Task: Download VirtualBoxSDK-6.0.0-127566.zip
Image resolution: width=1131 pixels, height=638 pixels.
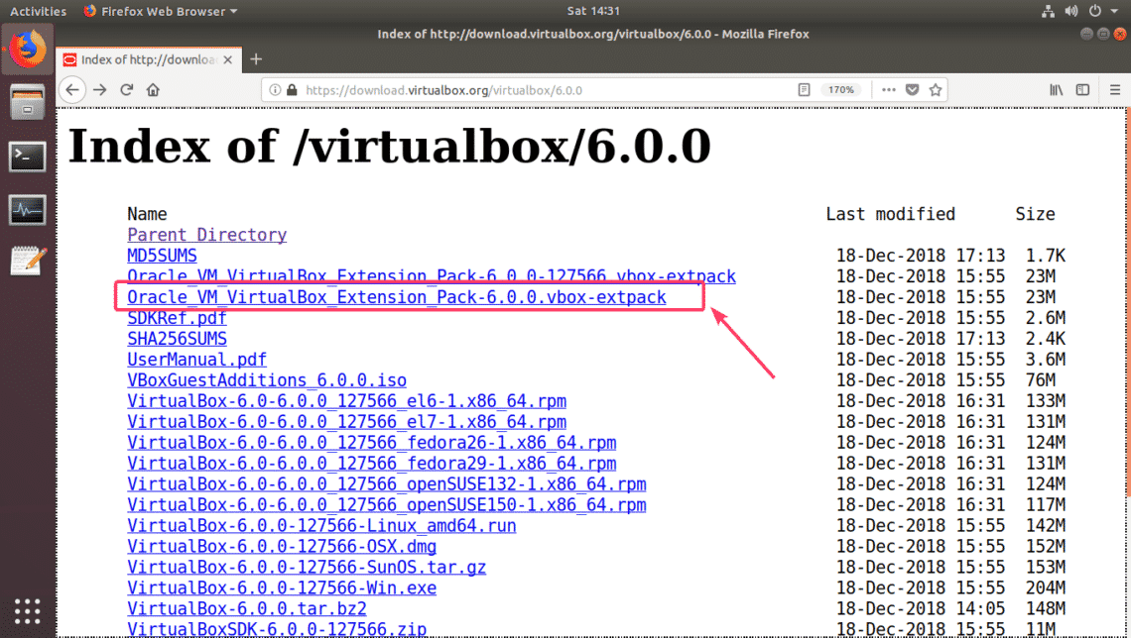Action: (277, 629)
